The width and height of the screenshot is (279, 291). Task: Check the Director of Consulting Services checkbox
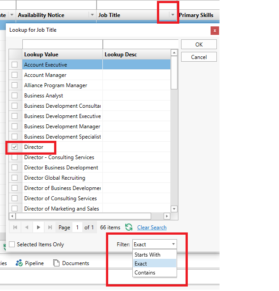(14, 198)
